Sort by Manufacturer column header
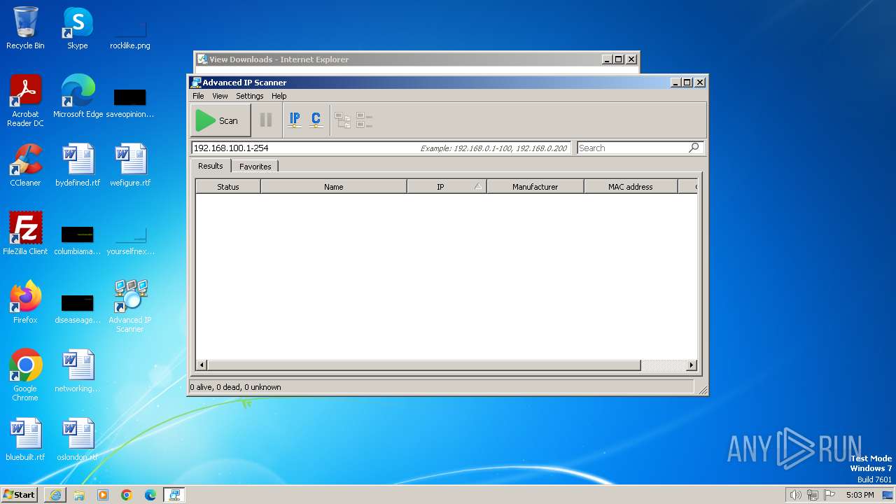 point(535,187)
